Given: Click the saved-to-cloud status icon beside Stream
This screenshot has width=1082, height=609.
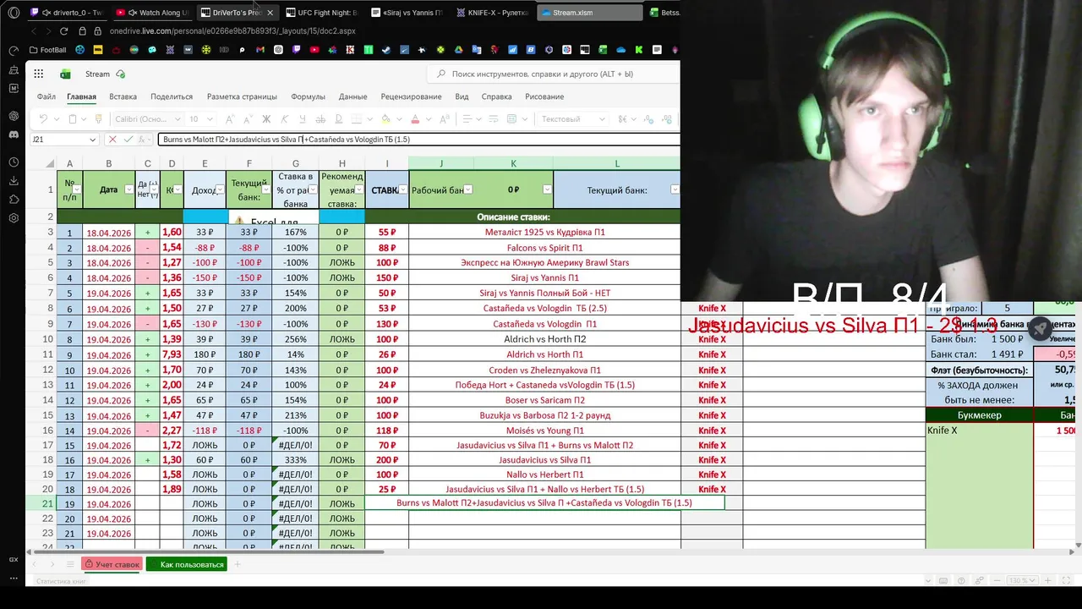Looking at the screenshot, I should (120, 74).
